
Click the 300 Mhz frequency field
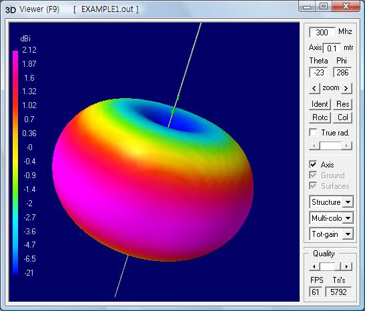[322, 32]
